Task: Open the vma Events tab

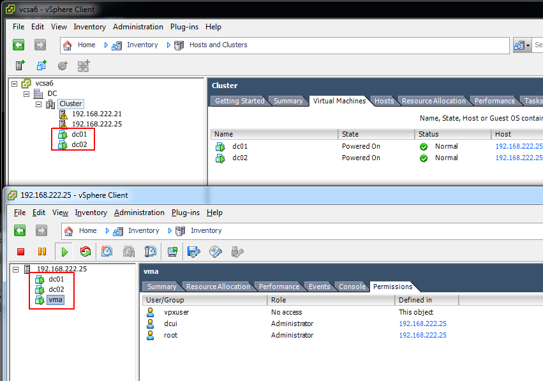Action: click(319, 287)
